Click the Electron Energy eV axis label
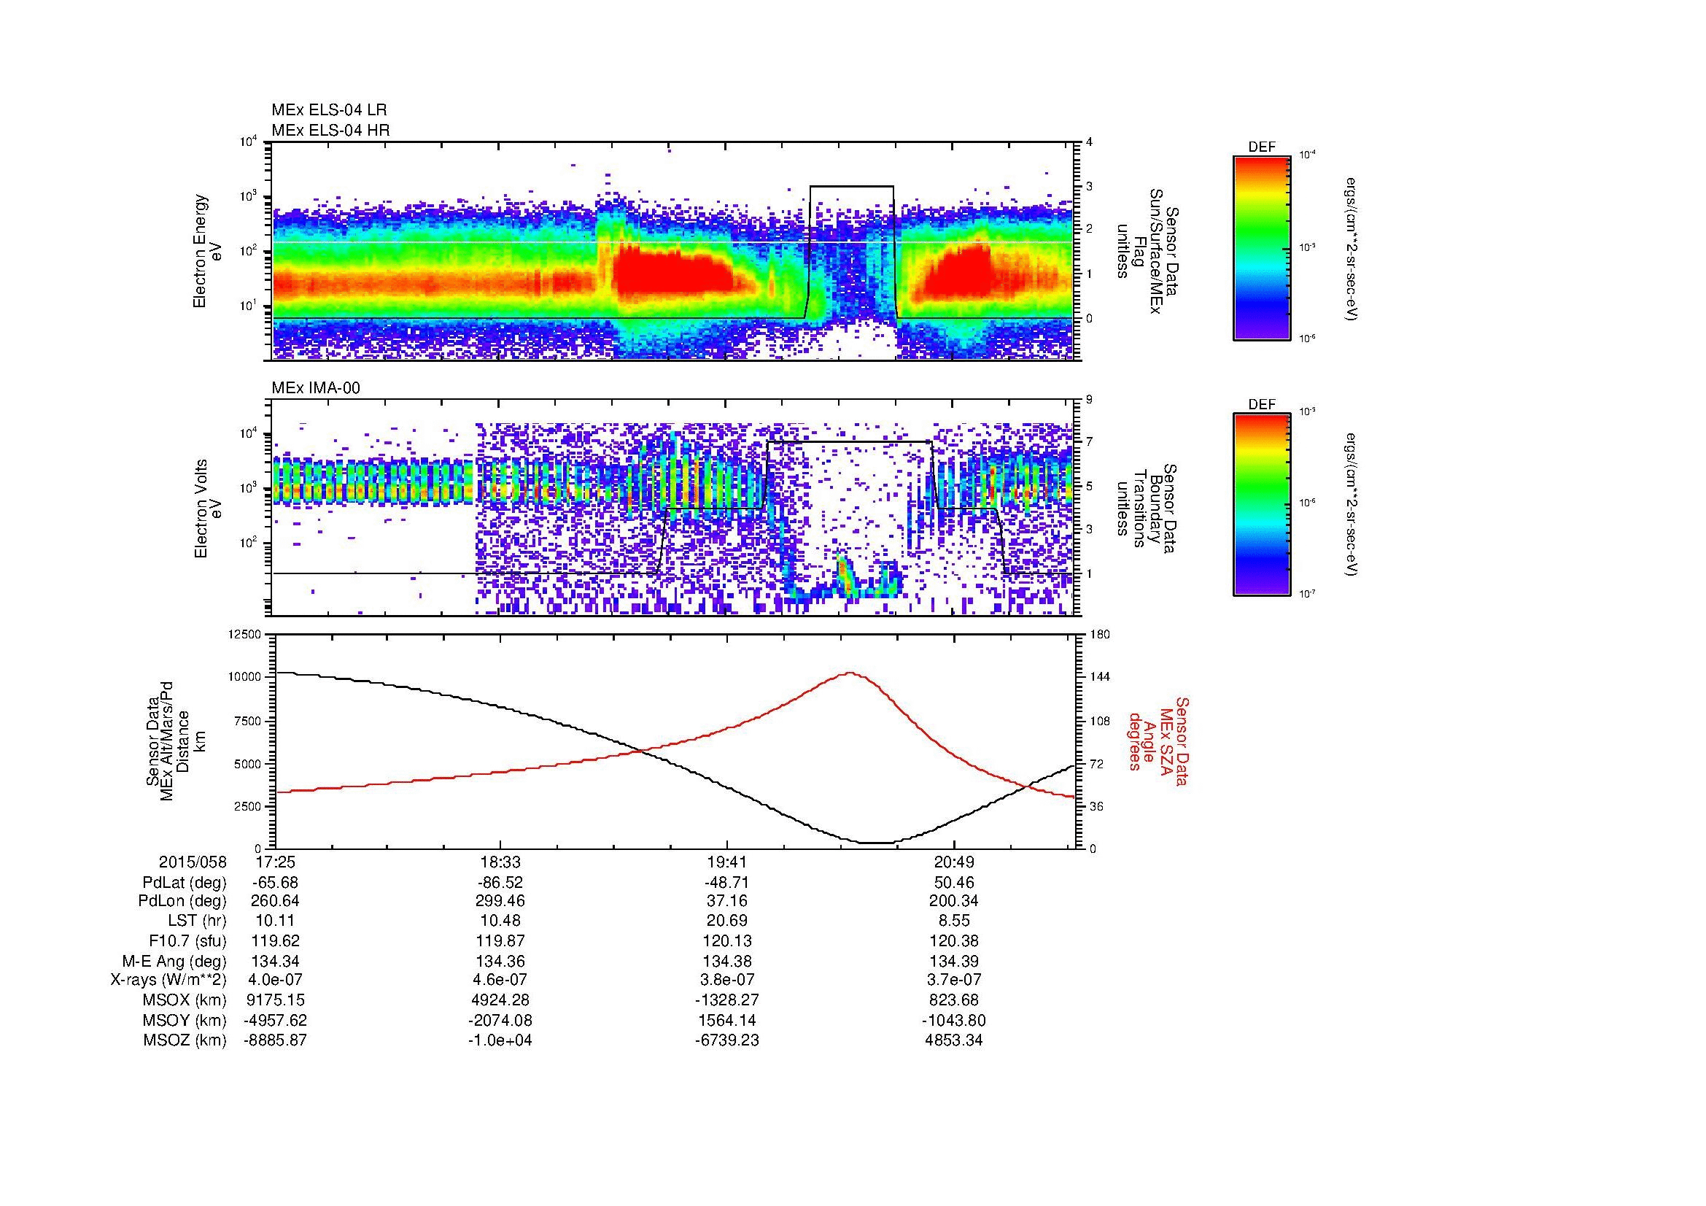Screen dimensions: 1706x1206 [x=208, y=251]
